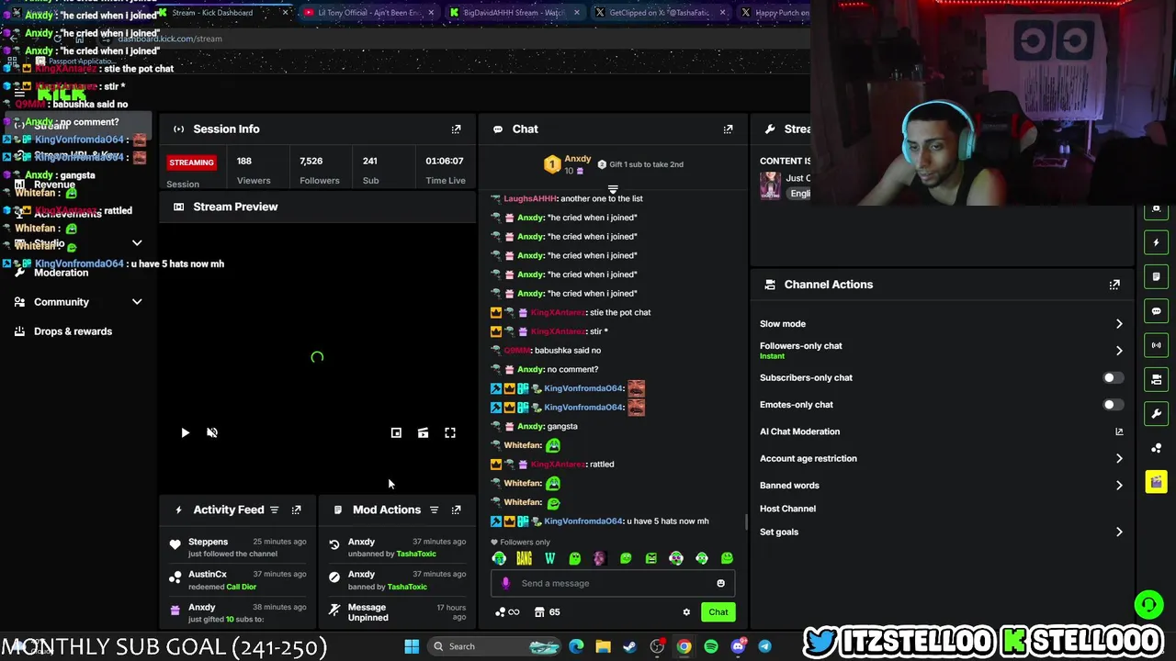Open the shop icon showing 65
Screen dimensions: 1176x661
(547, 612)
